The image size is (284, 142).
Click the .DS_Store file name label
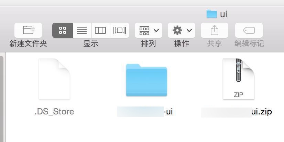tap(54, 112)
